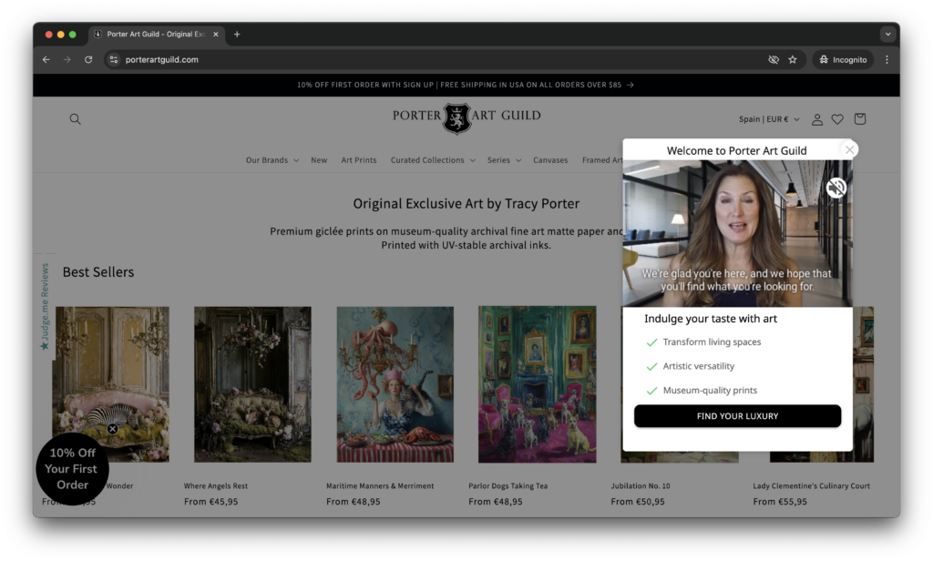This screenshot has height=561, width=933.
Task: Close the Welcome to Porter Art Guild popup
Action: coord(849,150)
